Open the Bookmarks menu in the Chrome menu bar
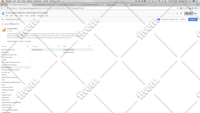Image resolution: width=200 pixels, height=113 pixels. tap(38, 1)
